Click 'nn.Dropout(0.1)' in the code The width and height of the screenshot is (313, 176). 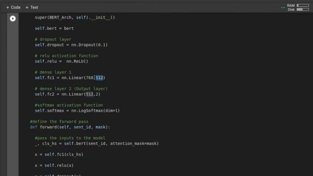pyautogui.click(x=89, y=44)
